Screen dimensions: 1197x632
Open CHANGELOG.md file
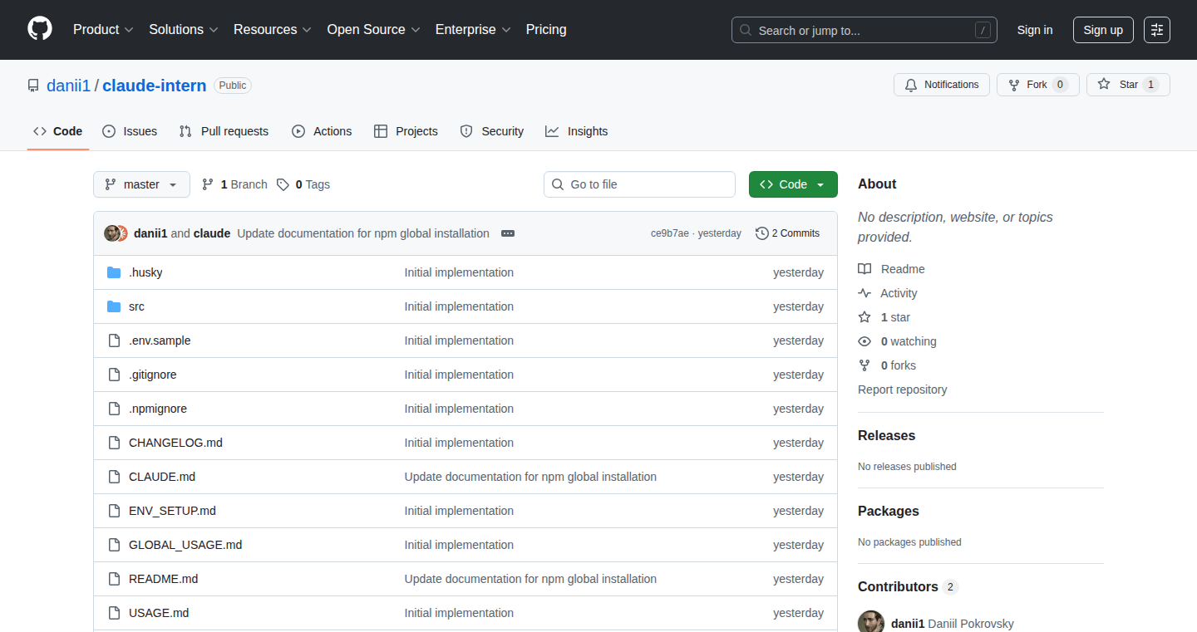click(x=175, y=443)
